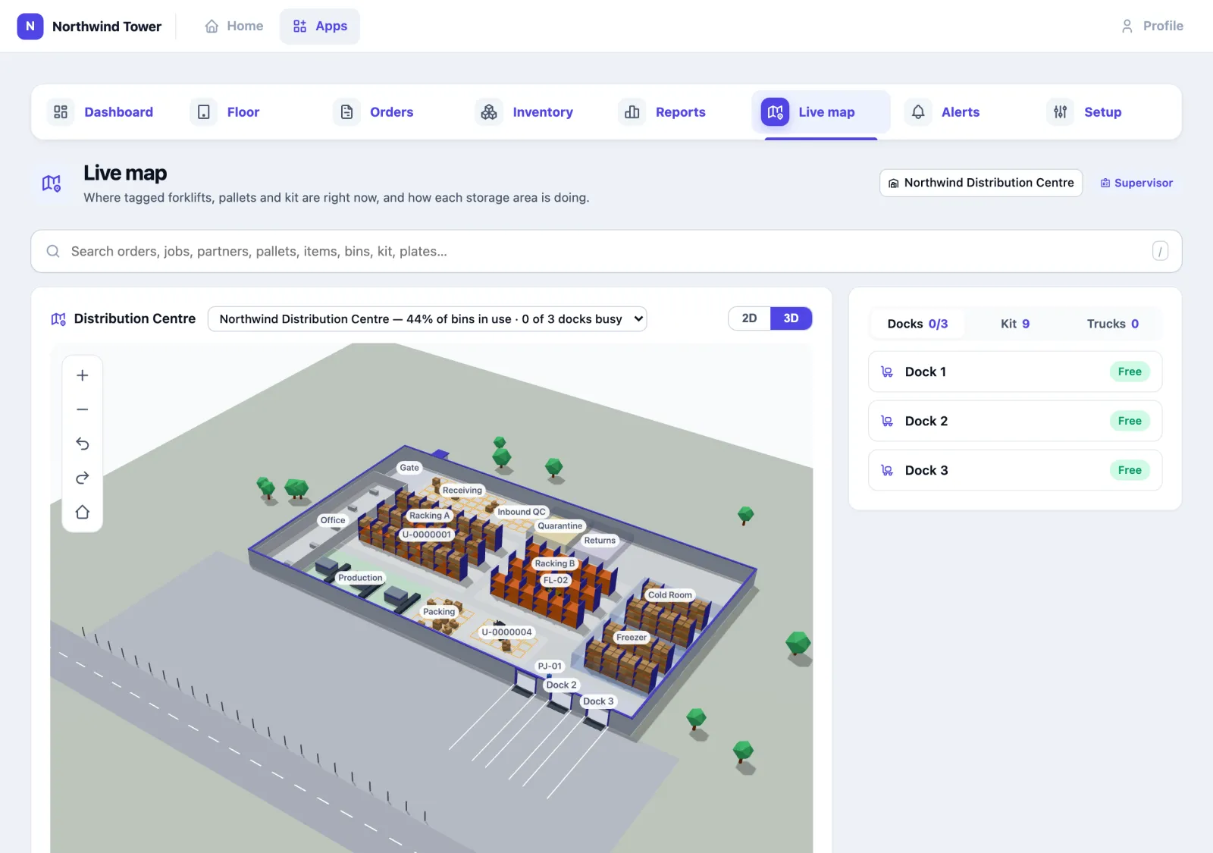
Task: Click the U-0000004 tag on map
Action: [507, 632]
